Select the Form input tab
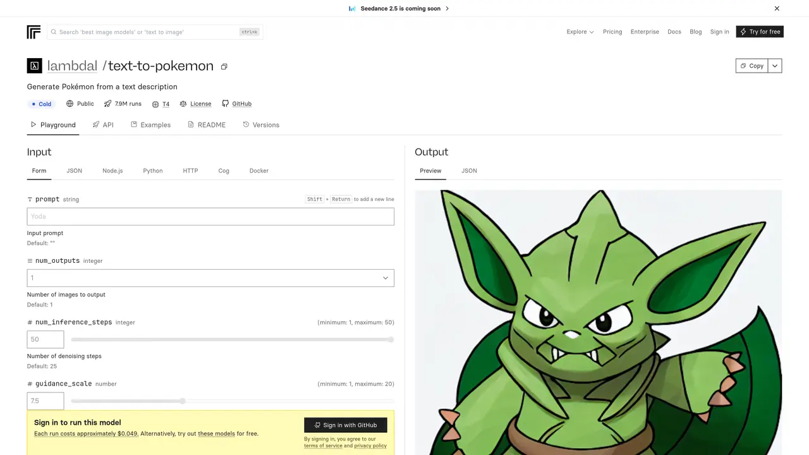 (x=39, y=171)
